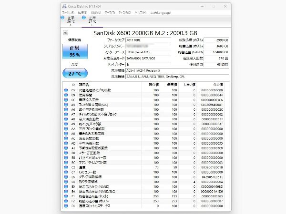286x214 pixels.
Task: Click status icon of row AD 平均消去回数
Action: pos(66,143)
